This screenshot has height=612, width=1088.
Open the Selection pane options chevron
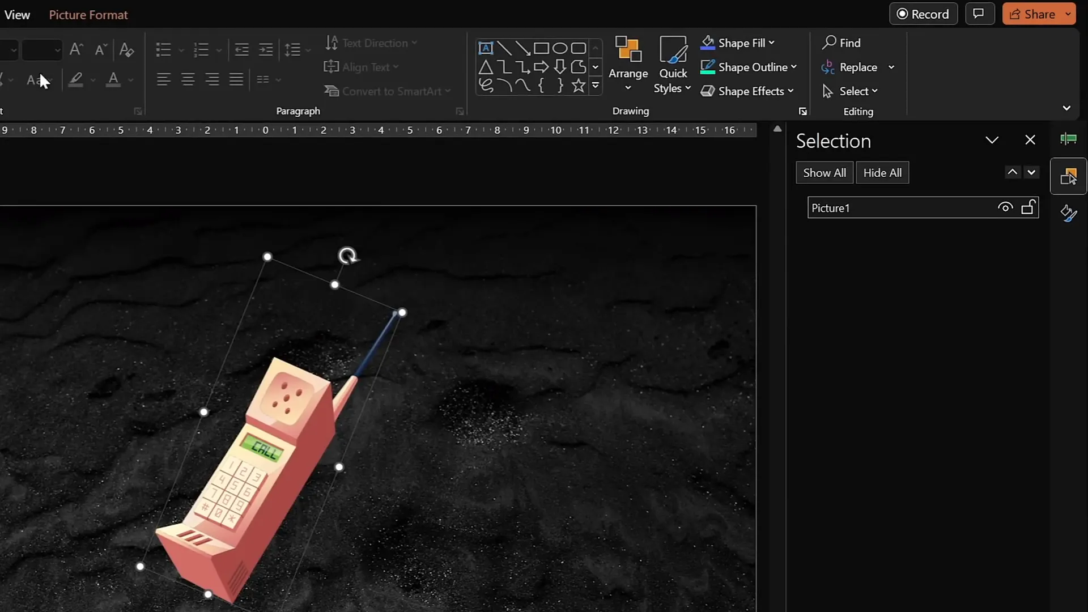coord(992,140)
